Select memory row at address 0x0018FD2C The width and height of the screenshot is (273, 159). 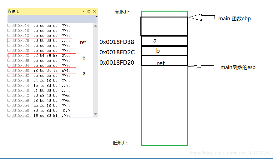click(x=42, y=56)
